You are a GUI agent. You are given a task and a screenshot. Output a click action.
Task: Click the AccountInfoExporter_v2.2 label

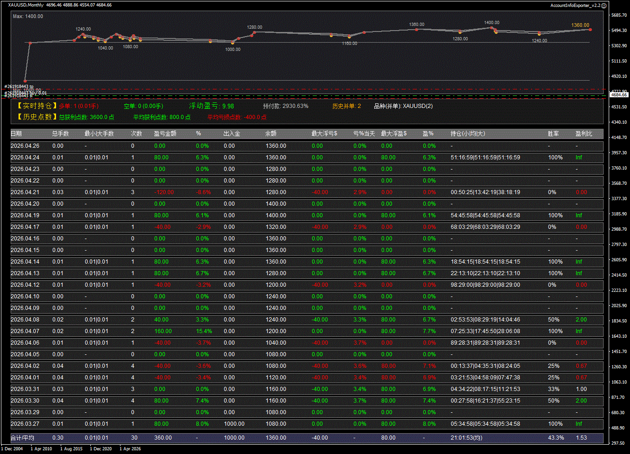(x=575, y=5)
